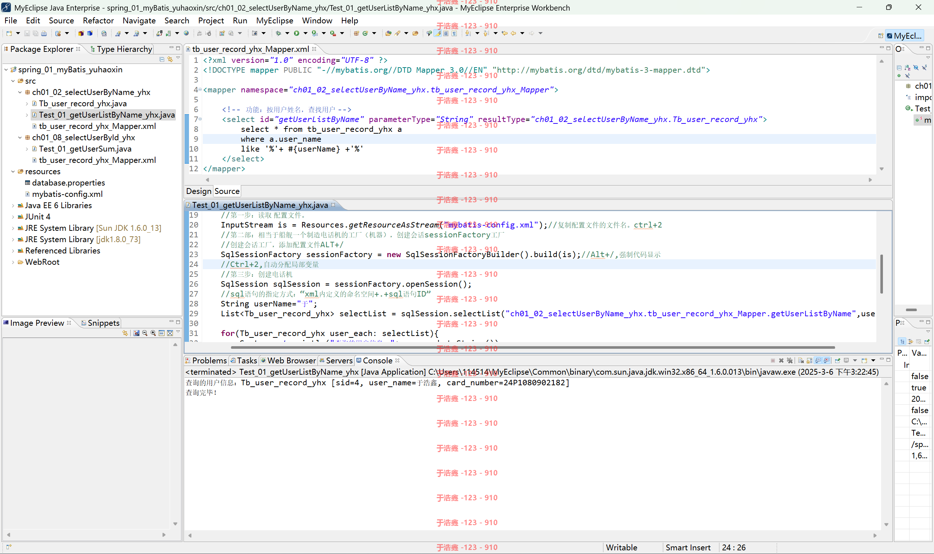Click Clear Console icon

pyautogui.click(x=801, y=360)
